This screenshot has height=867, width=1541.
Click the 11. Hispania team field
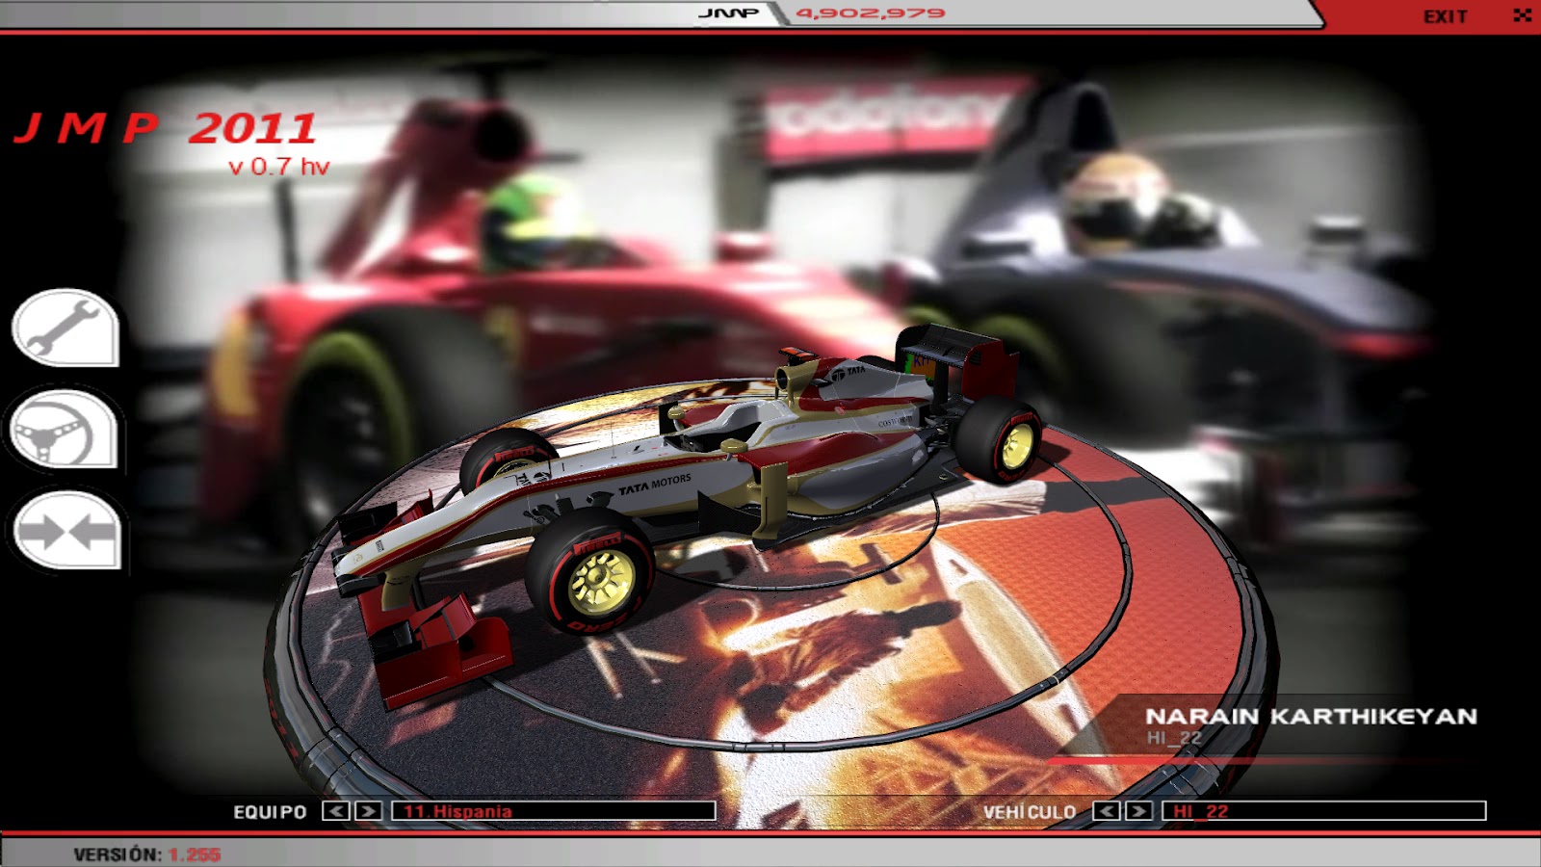coord(554,811)
